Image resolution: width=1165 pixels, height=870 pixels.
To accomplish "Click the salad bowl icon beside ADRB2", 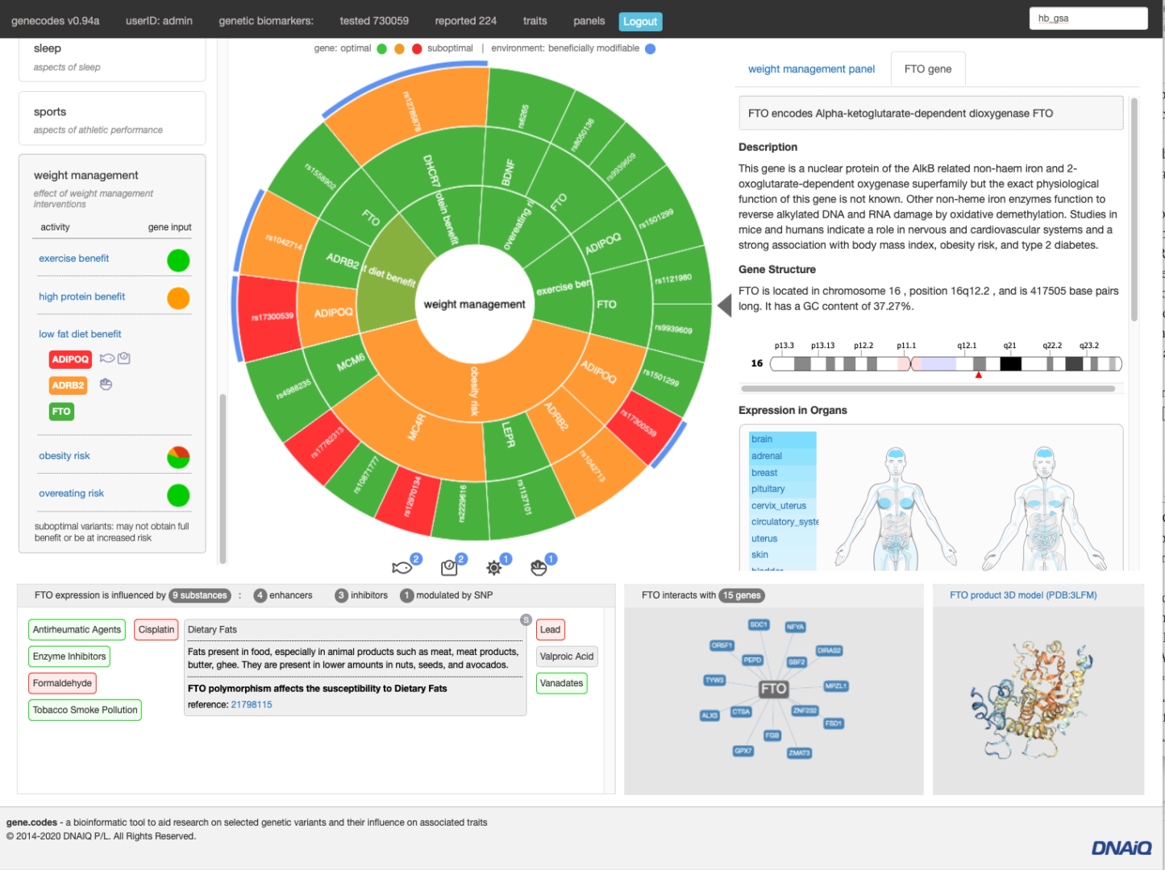I will pyautogui.click(x=106, y=385).
